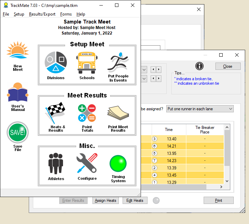Viewport: 249px width, 224px height.
Task: Open Heats & Results checkered flag icon
Action: tap(55, 113)
